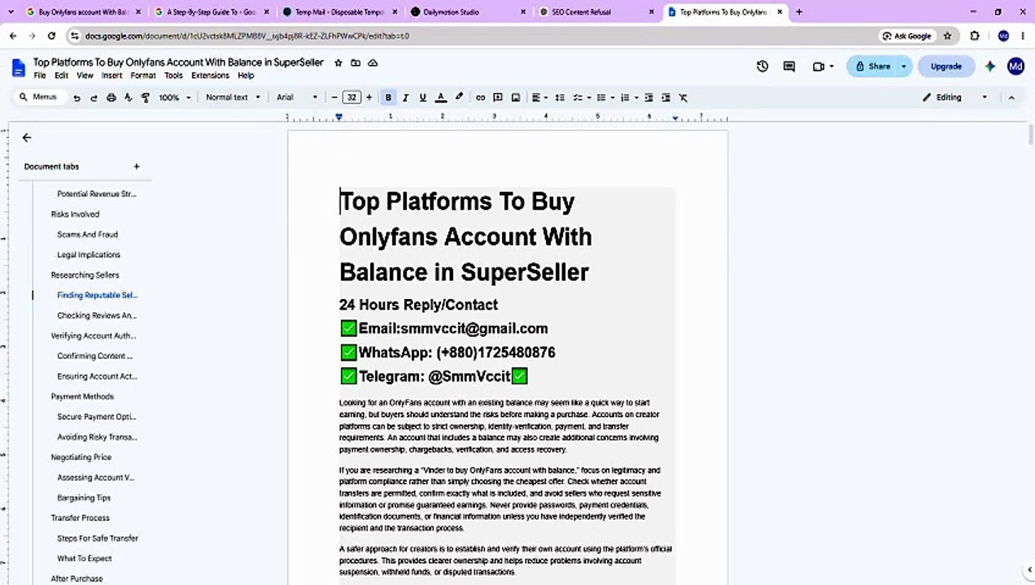The image size is (1035, 585).
Task: Toggle underline formatting
Action: pyautogui.click(x=422, y=97)
